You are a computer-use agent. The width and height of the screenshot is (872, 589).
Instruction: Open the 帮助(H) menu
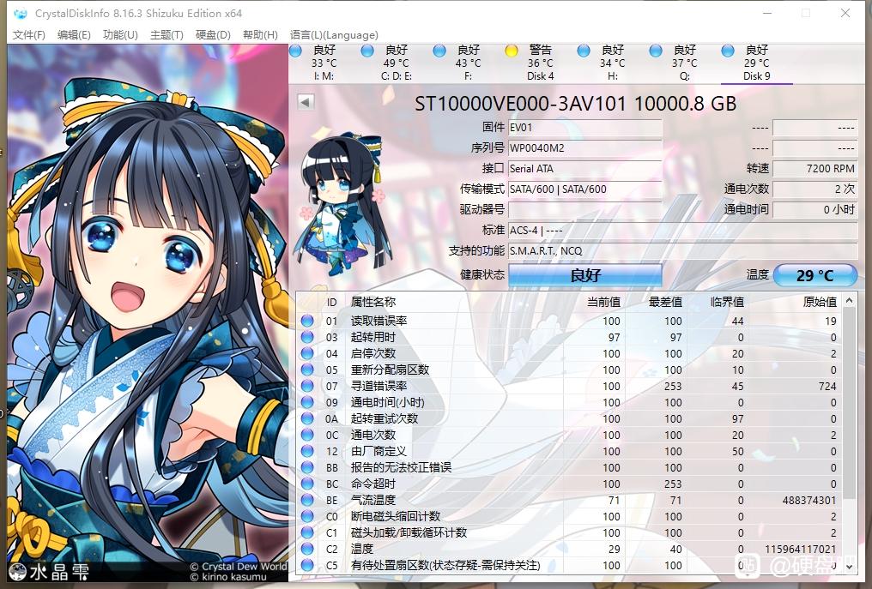coord(260,35)
